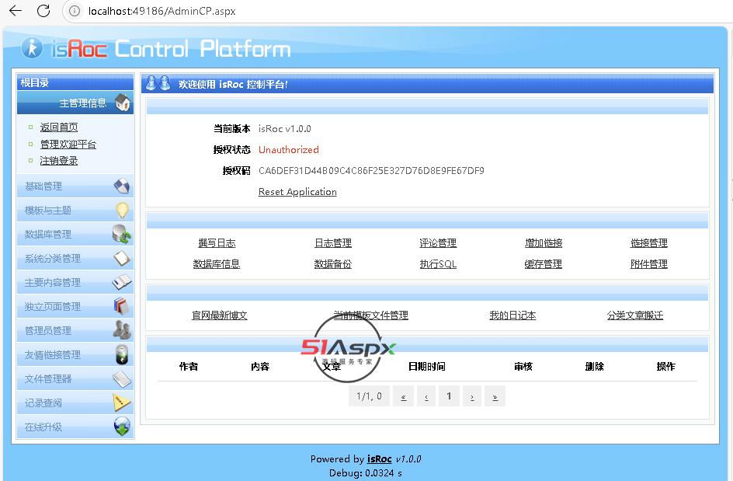The width and height of the screenshot is (733, 481).
Task: Open the 数据库信息 shortcut
Action: pyautogui.click(x=217, y=264)
